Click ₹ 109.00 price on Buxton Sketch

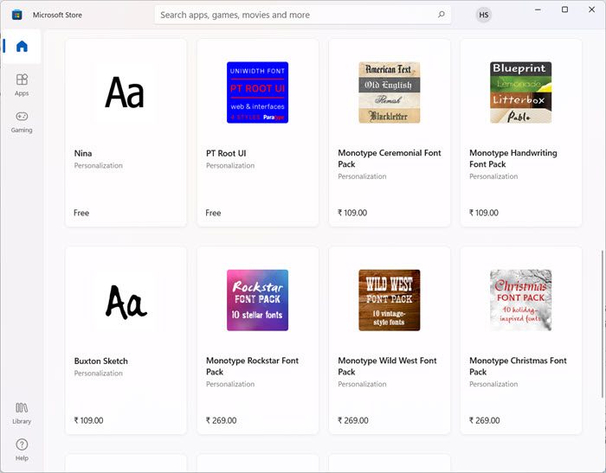(x=88, y=420)
